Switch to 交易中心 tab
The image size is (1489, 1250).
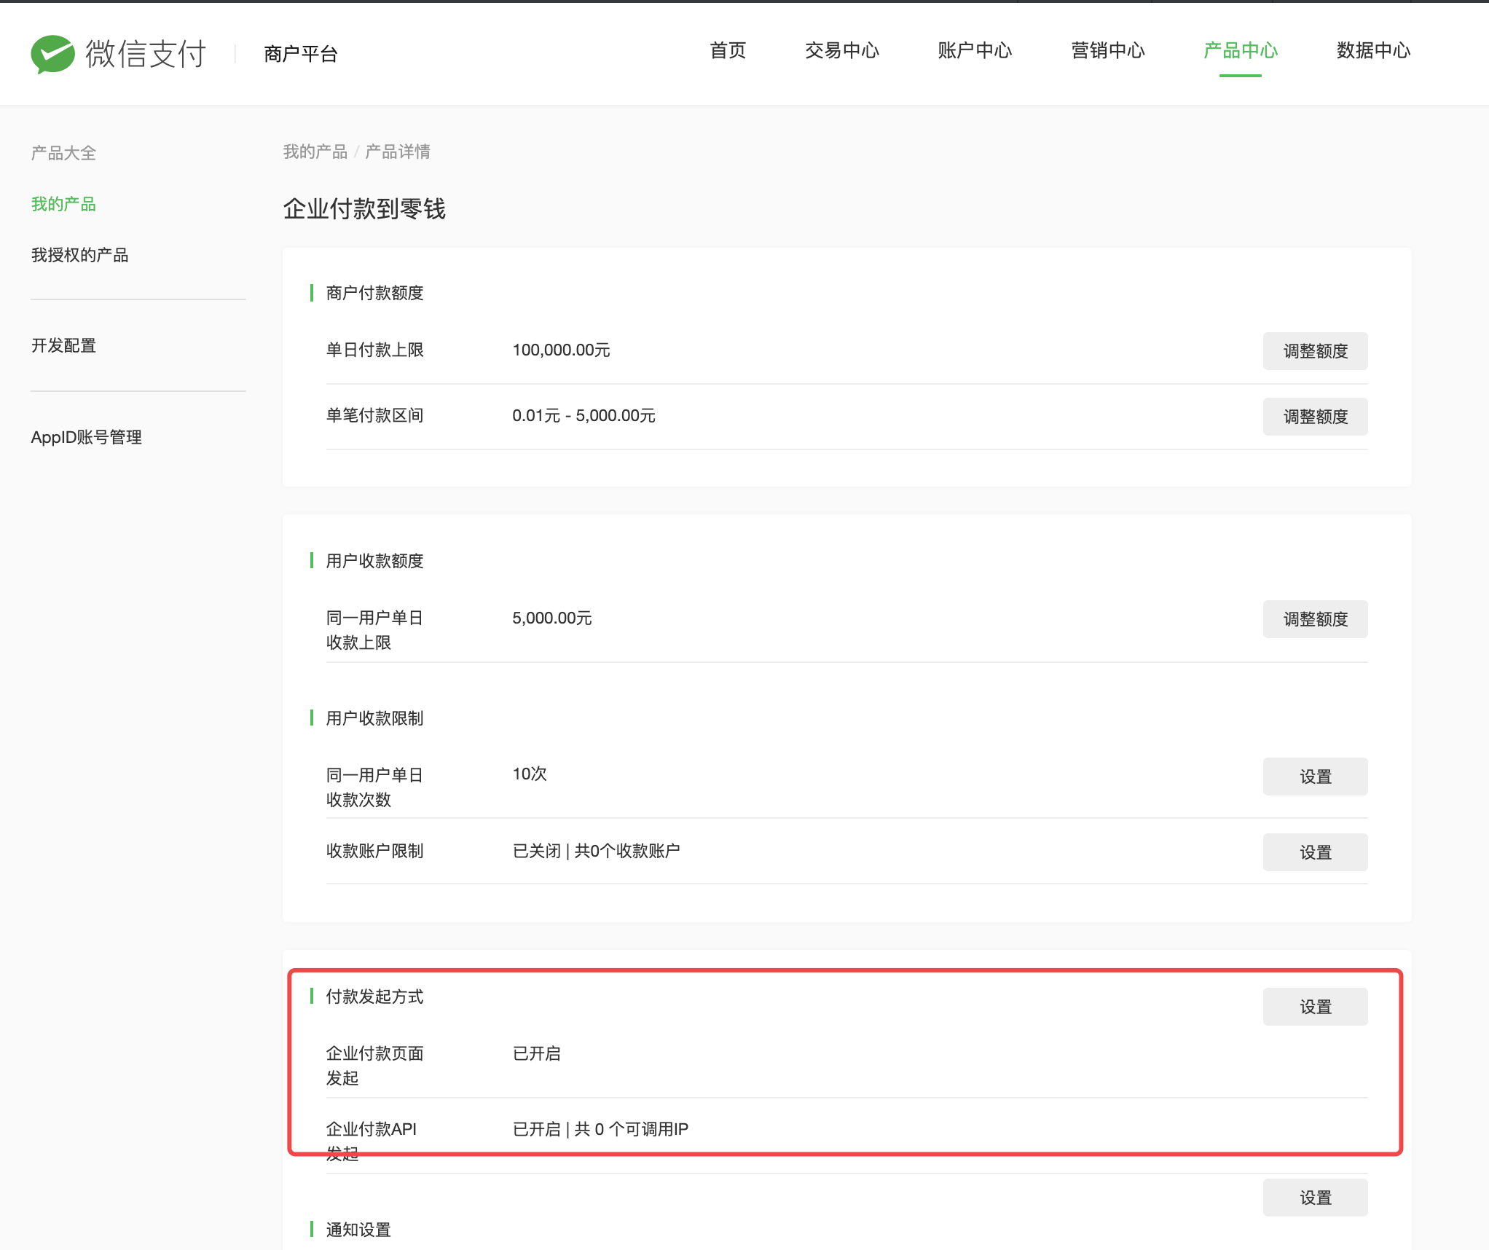pyautogui.click(x=841, y=50)
